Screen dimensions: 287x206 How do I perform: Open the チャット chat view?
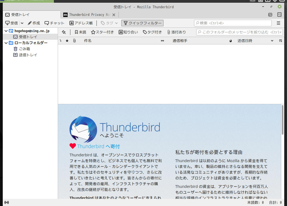(x=54, y=23)
